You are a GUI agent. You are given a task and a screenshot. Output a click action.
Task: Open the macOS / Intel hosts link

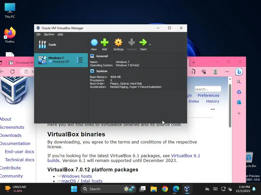point(82,181)
